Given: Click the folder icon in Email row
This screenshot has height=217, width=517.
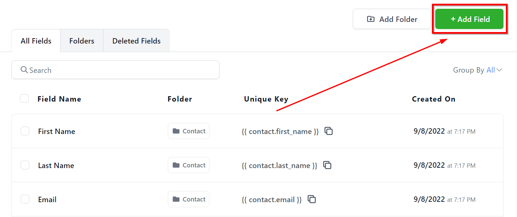Looking at the screenshot, I should (176, 199).
